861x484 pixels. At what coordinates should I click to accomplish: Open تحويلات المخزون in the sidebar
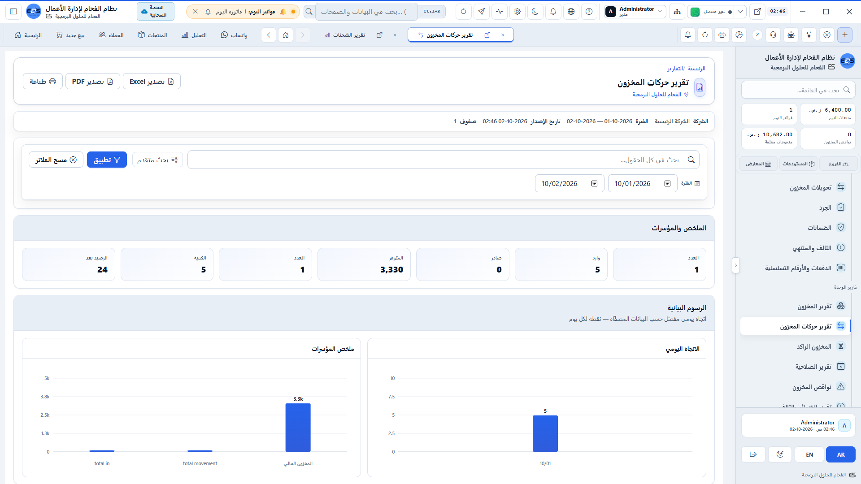(x=796, y=187)
